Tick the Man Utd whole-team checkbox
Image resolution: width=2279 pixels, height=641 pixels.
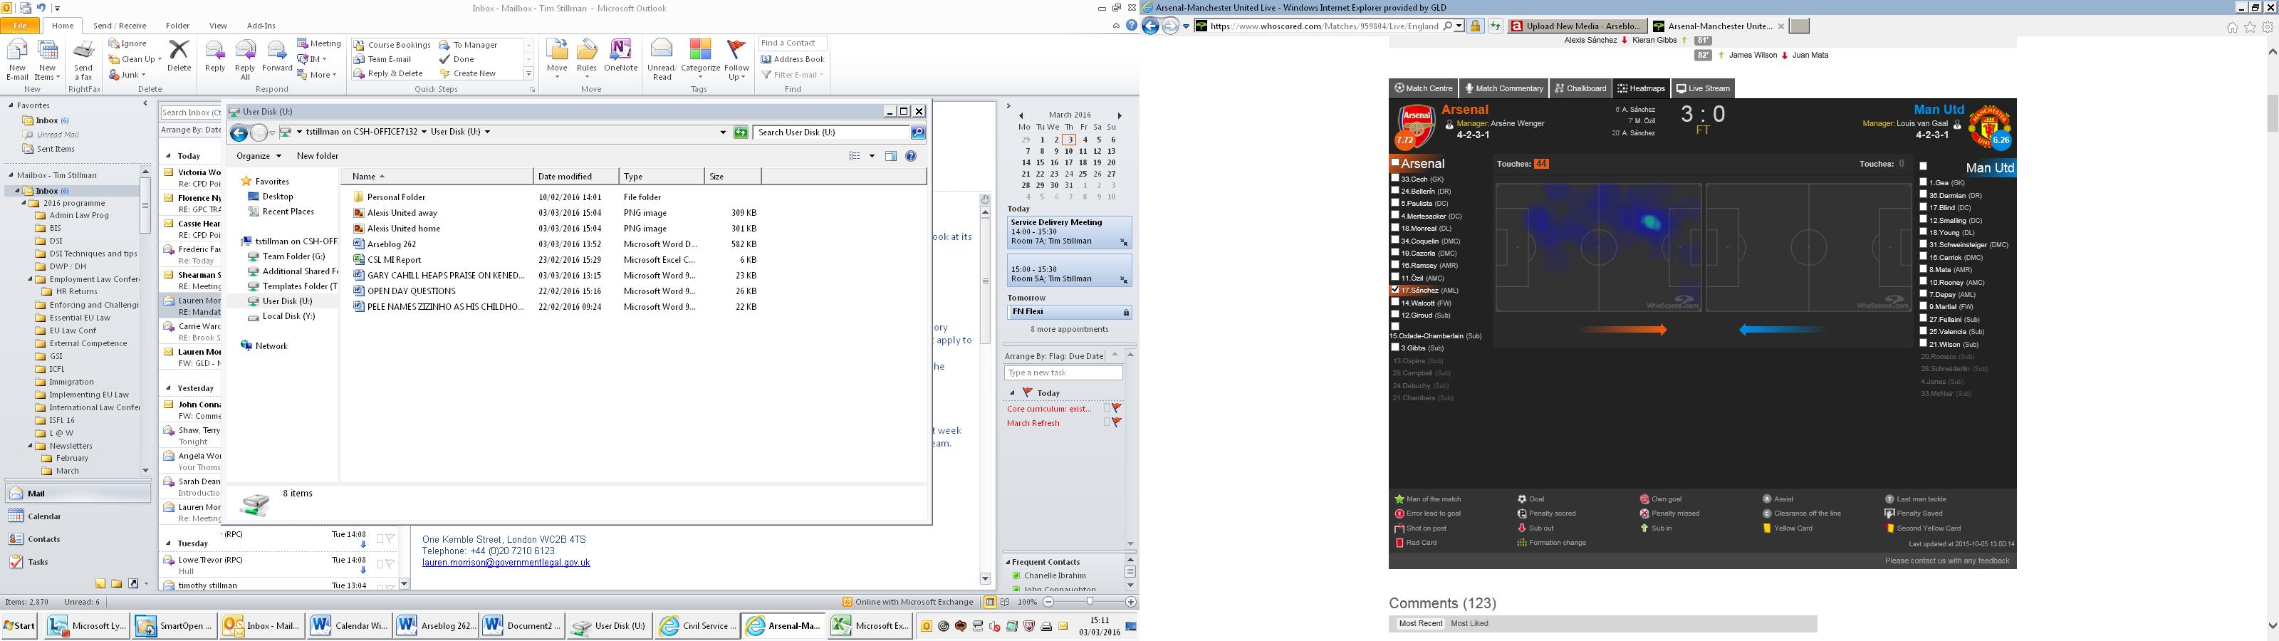point(1924,167)
